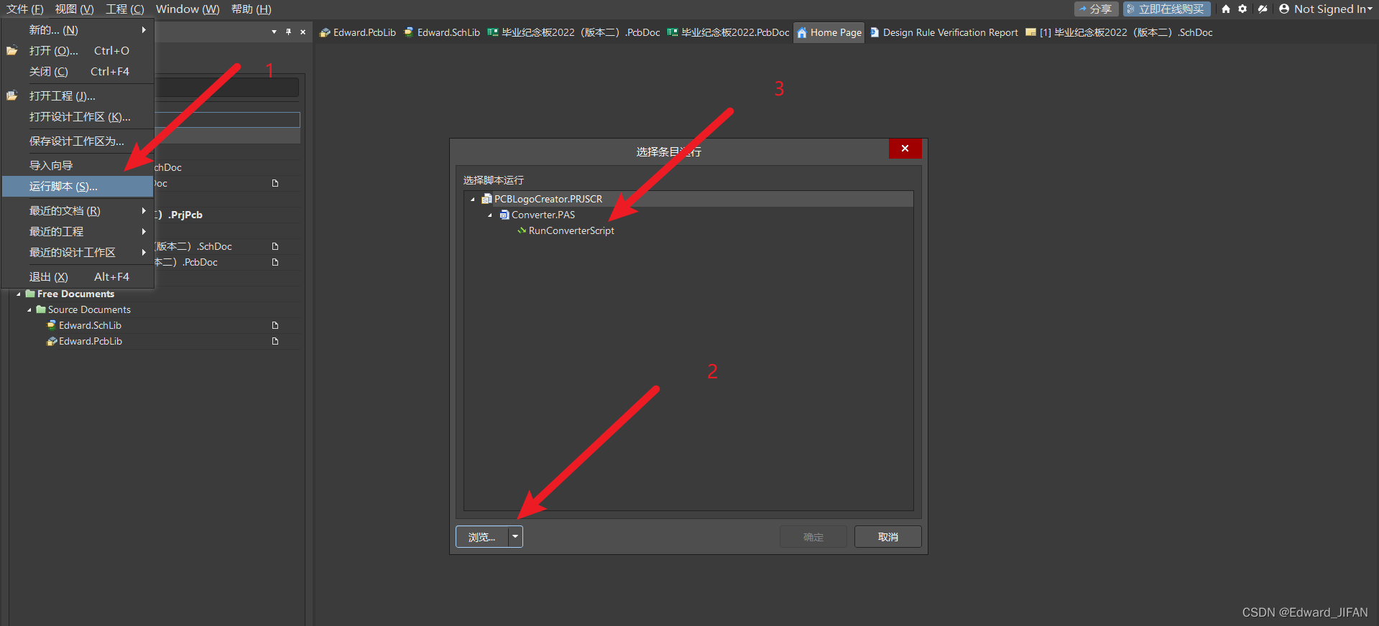The image size is (1379, 626).
Task: Click document status icon beside Edward.PcbLib row
Action: 275,342
